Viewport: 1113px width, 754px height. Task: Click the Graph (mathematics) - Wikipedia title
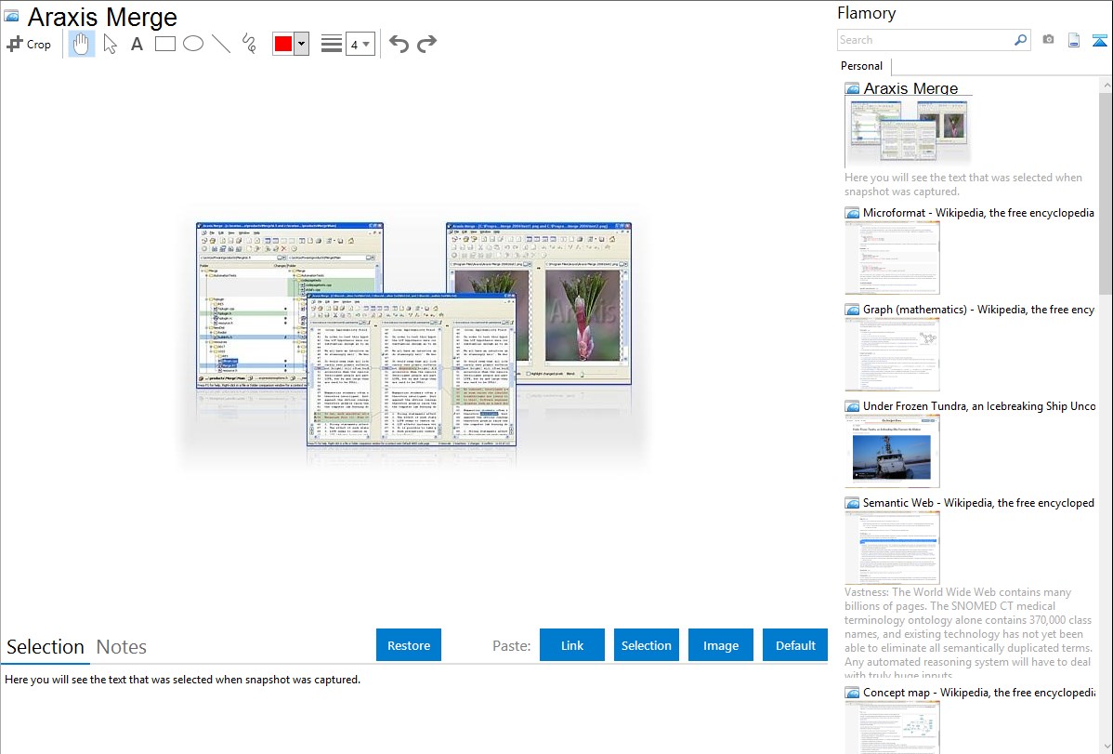coord(978,310)
